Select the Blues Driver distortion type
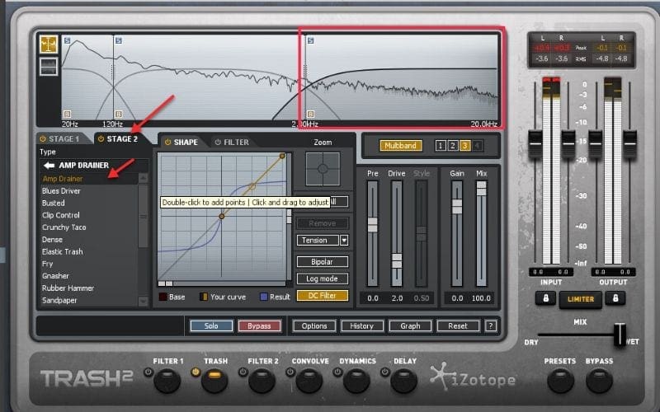Screen dimensions: 660x412 (x=61, y=191)
